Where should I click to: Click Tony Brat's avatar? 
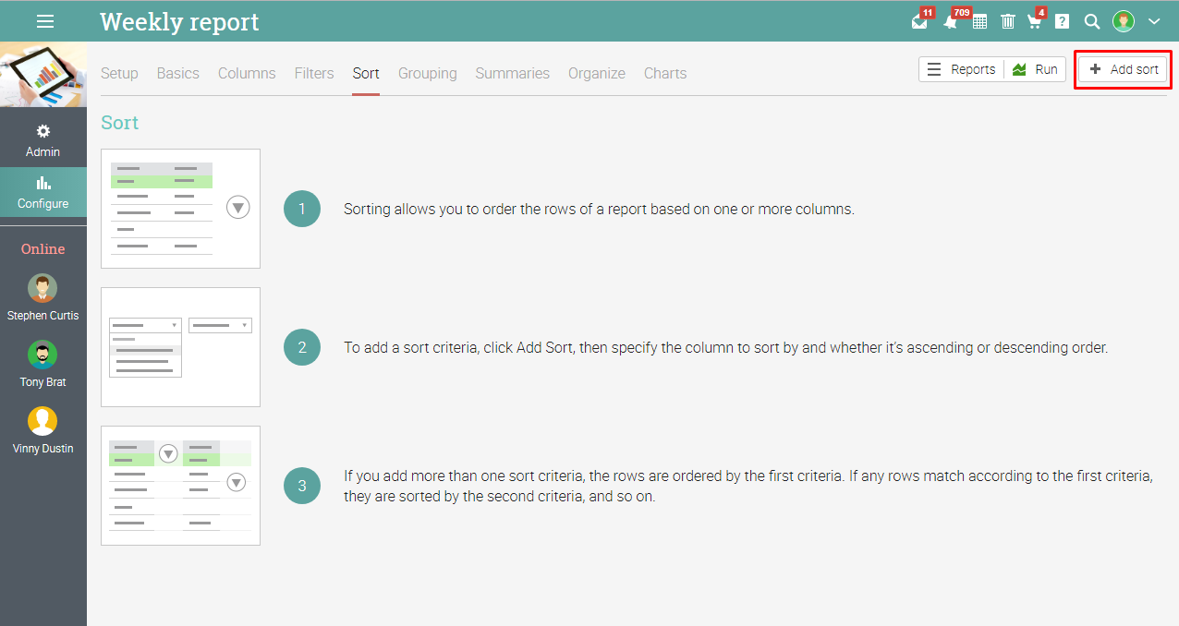(x=43, y=355)
